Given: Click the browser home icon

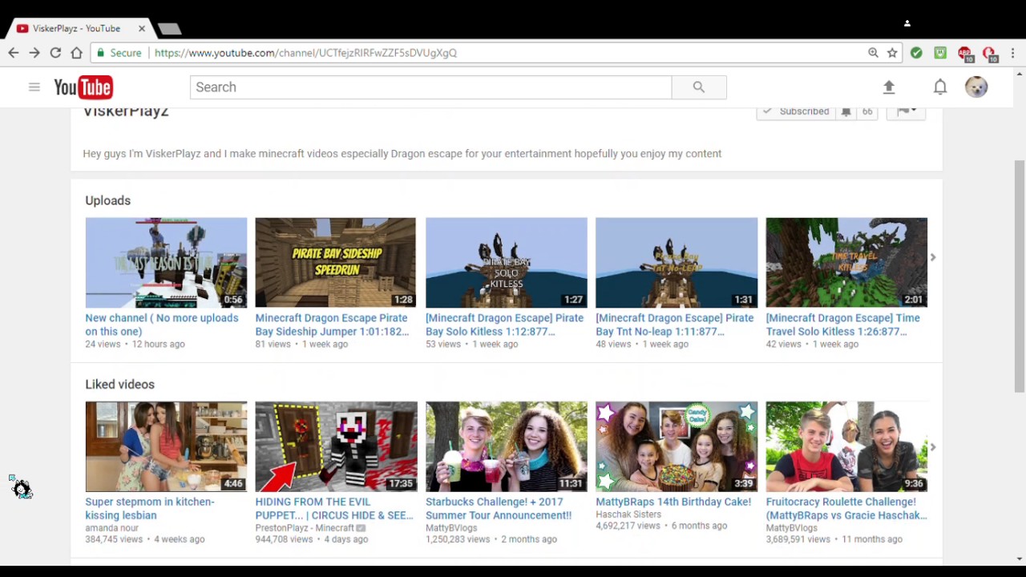Looking at the screenshot, I should point(77,53).
